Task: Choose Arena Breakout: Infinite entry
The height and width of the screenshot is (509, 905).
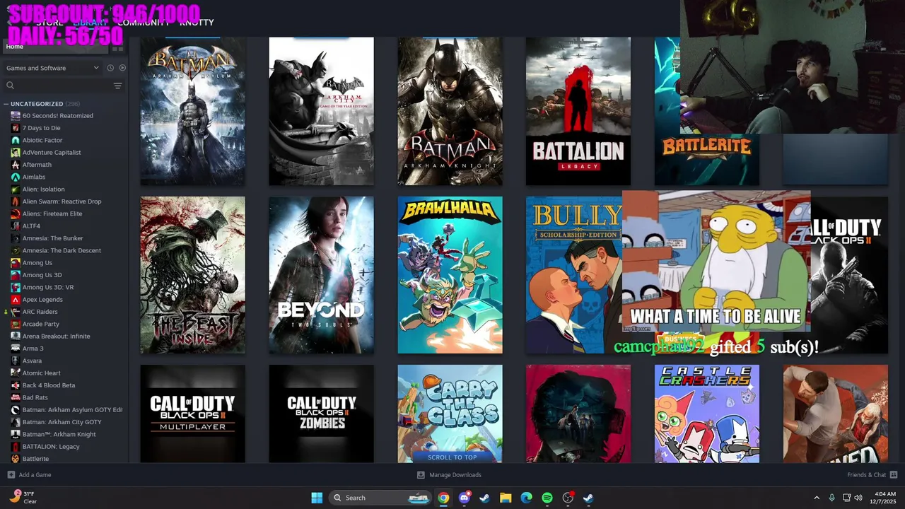Action: point(56,337)
